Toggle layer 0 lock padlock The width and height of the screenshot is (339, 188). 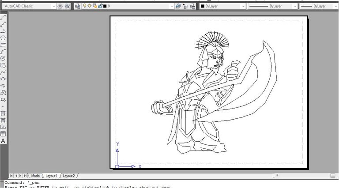[x=100, y=6]
